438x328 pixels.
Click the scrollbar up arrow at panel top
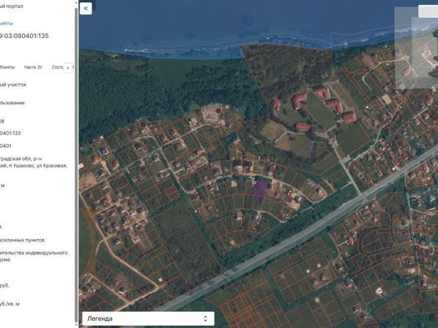click(76, 2)
